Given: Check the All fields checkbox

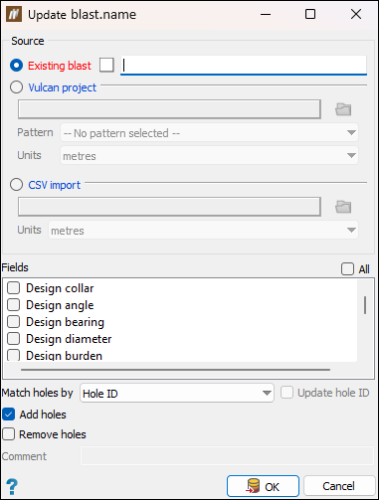Looking at the screenshot, I should [347, 269].
